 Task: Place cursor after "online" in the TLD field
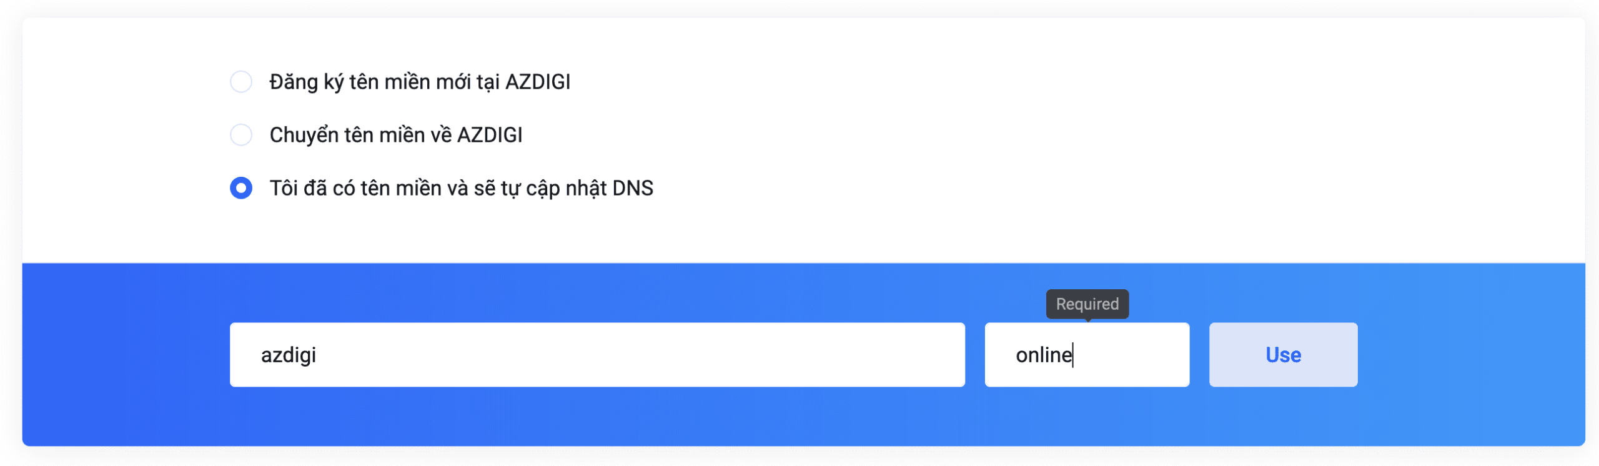coord(1073,355)
